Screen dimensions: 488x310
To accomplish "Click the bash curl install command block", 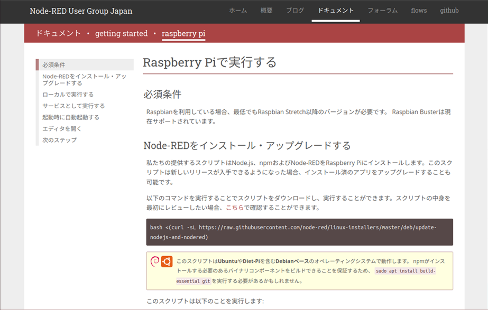I will (x=299, y=232).
